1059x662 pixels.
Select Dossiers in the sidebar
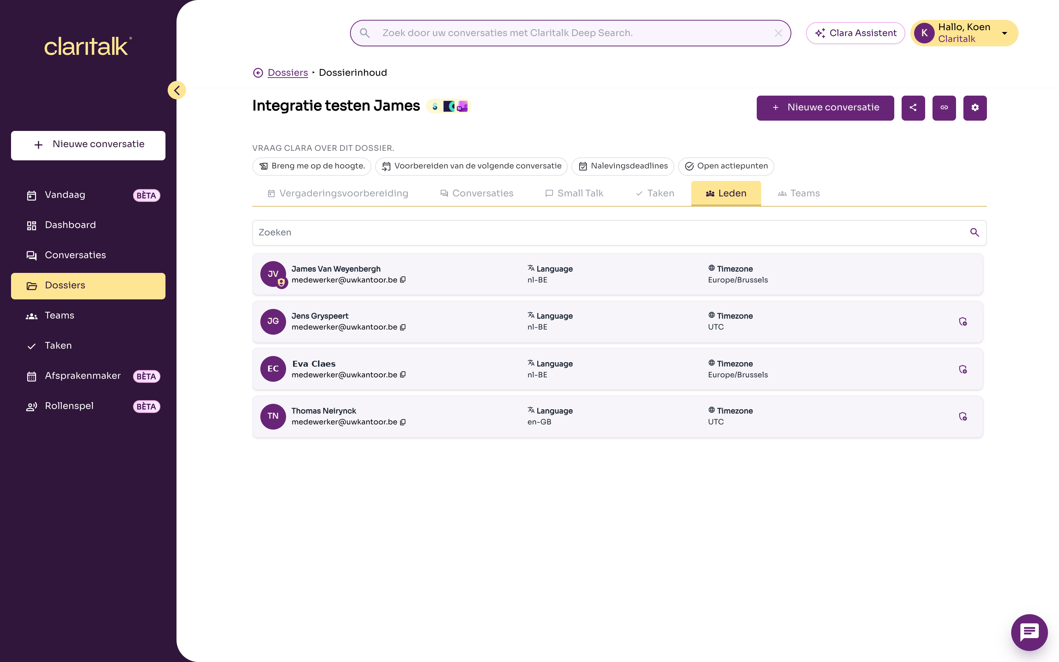(88, 286)
